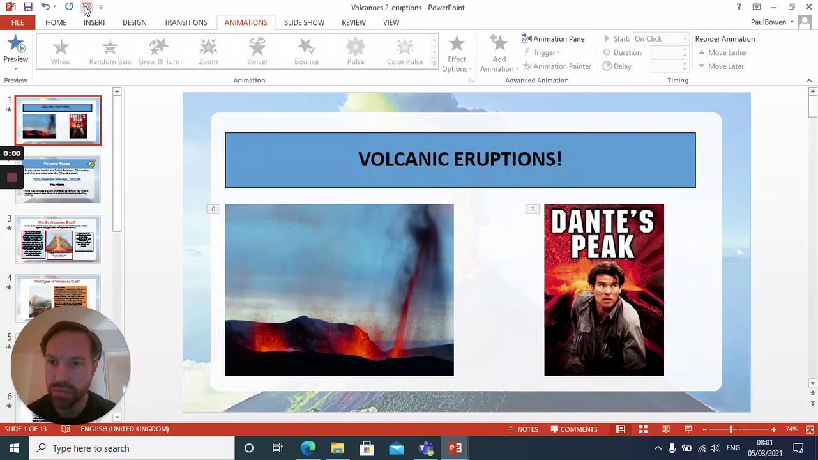Apply the Color Pulse animation
Viewport: 818px width, 460px height.
click(x=405, y=51)
